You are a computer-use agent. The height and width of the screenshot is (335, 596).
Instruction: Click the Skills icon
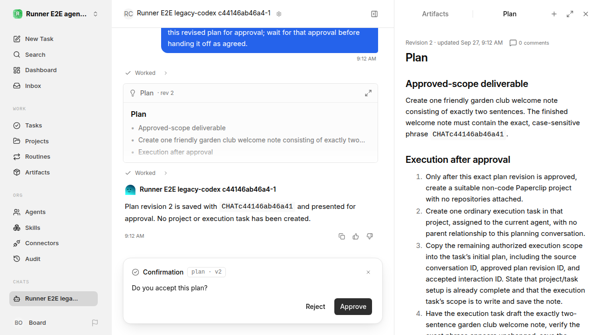pos(17,228)
